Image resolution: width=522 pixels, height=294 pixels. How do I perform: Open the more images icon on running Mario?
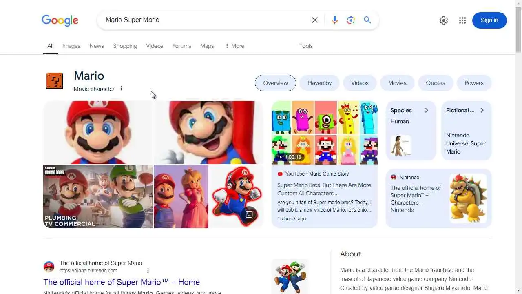pyautogui.click(x=249, y=214)
